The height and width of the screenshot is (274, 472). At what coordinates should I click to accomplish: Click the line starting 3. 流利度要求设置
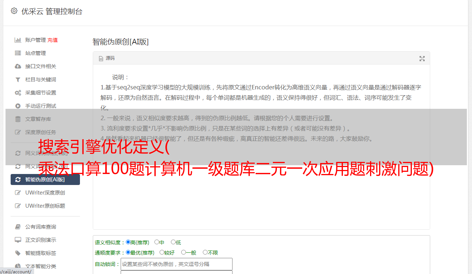[x=226, y=129]
